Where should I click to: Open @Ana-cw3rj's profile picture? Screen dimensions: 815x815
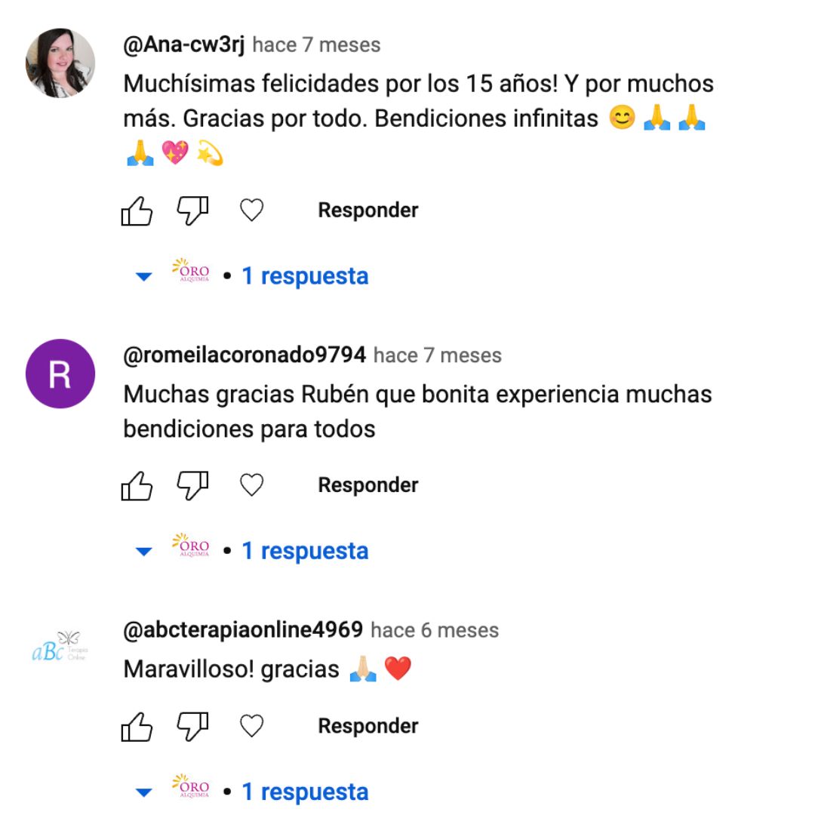(60, 63)
